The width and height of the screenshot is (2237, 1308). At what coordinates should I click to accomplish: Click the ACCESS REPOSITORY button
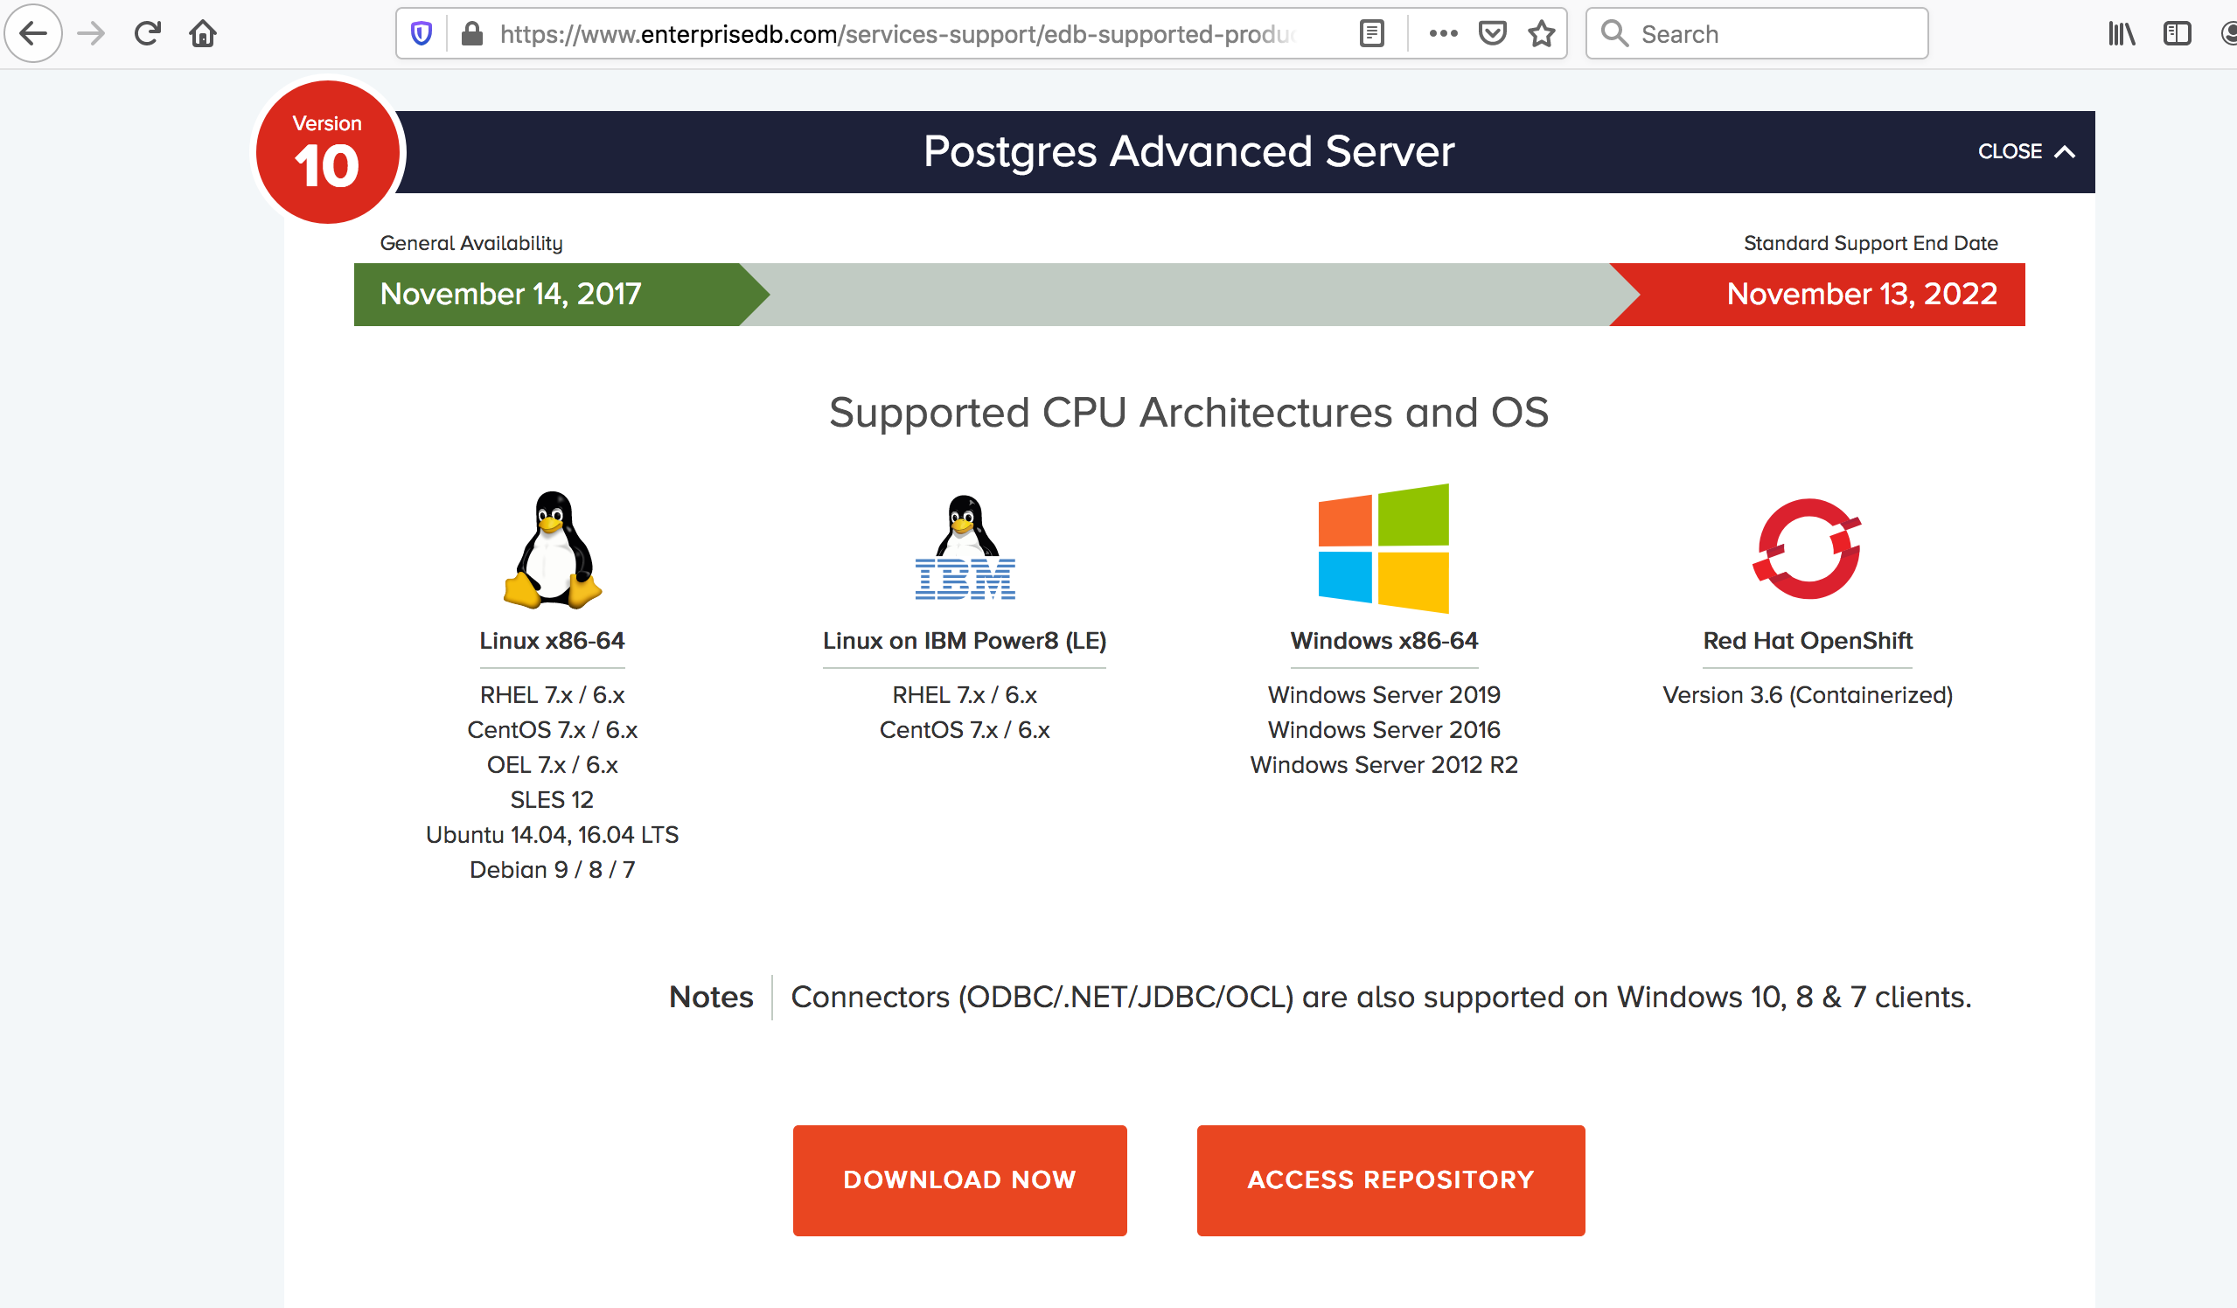[x=1390, y=1180]
